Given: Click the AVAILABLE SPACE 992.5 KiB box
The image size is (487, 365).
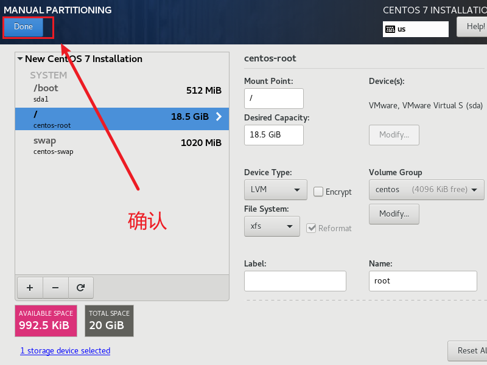Looking at the screenshot, I should pos(46,321).
